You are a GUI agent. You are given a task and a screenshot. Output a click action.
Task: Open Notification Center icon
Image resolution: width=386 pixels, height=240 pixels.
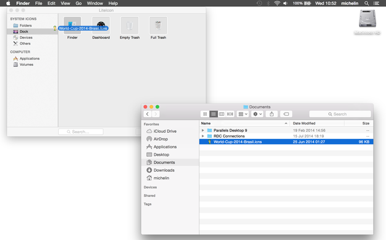pos(376,3)
